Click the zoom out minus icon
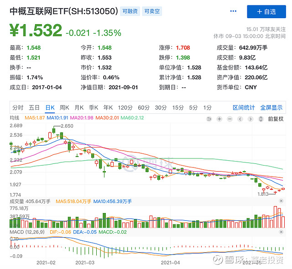Screen dimensions: 292x269 (x=230, y=119)
